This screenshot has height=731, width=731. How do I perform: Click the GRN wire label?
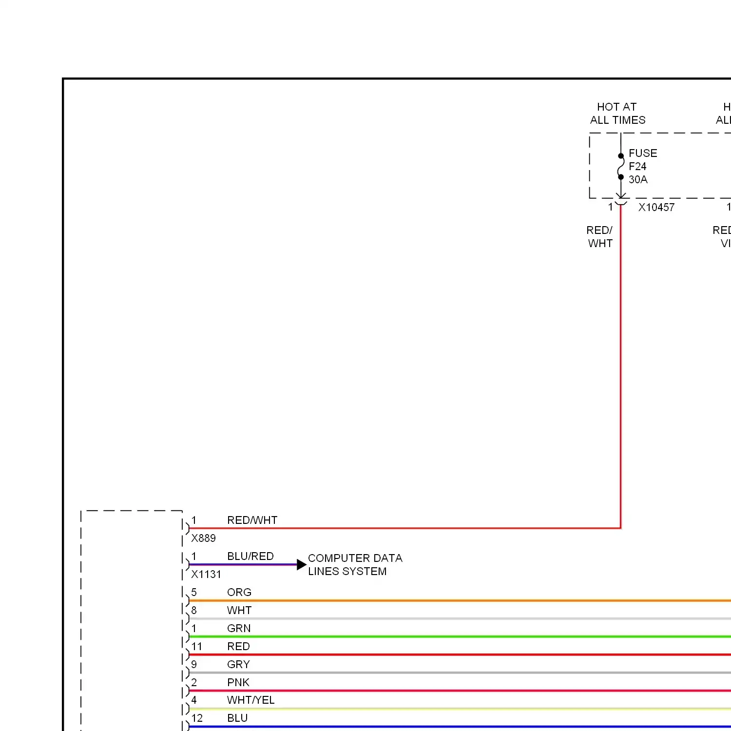tap(239, 628)
